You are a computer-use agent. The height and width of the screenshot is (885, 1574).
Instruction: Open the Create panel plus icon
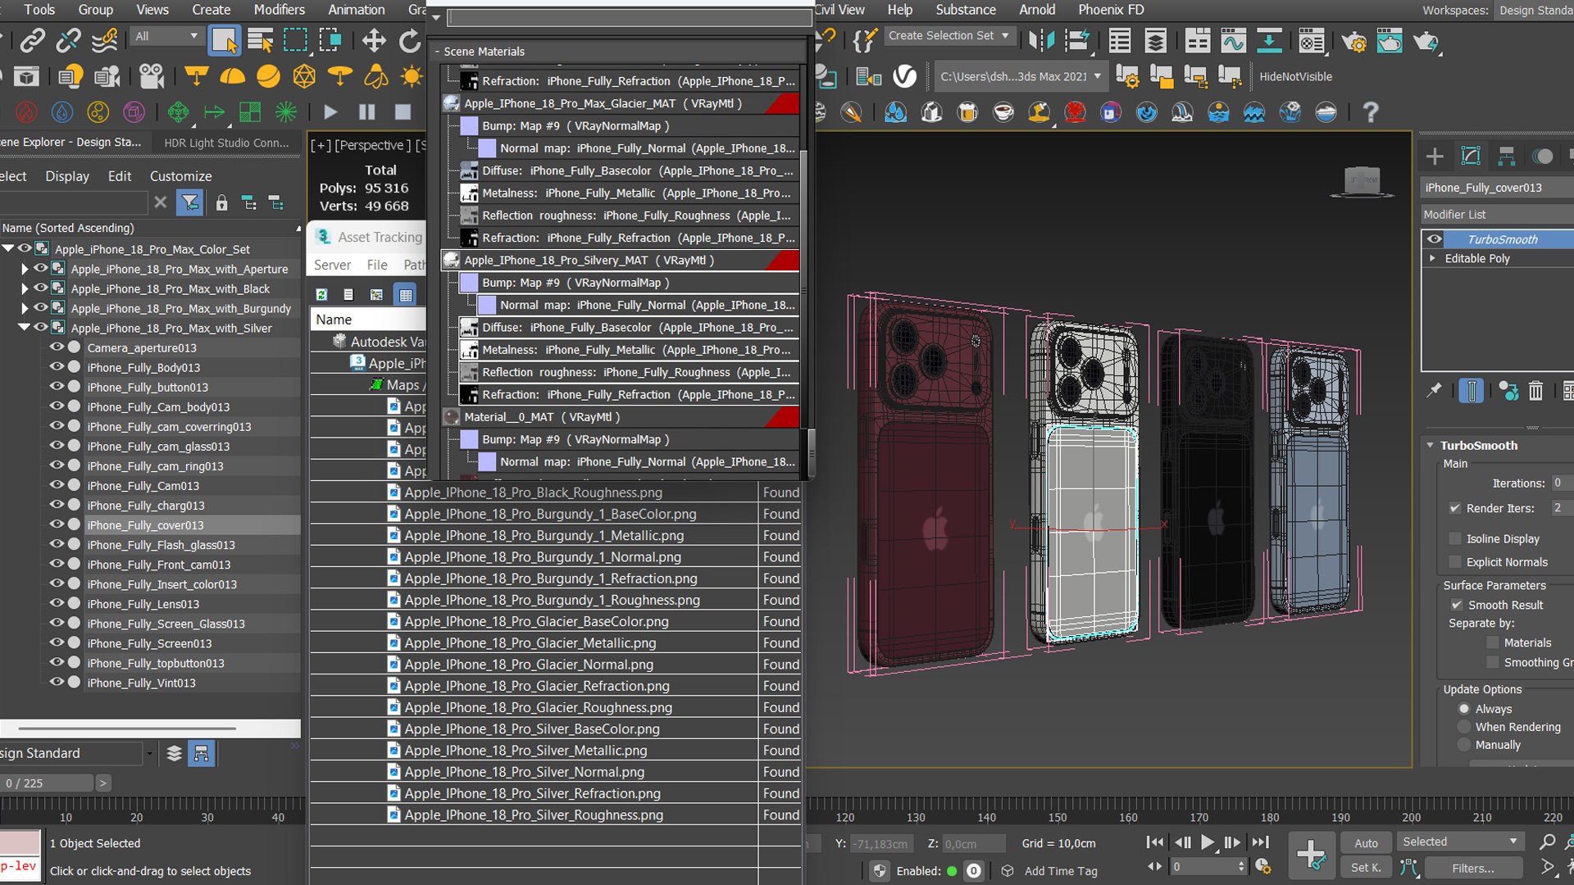point(1435,157)
